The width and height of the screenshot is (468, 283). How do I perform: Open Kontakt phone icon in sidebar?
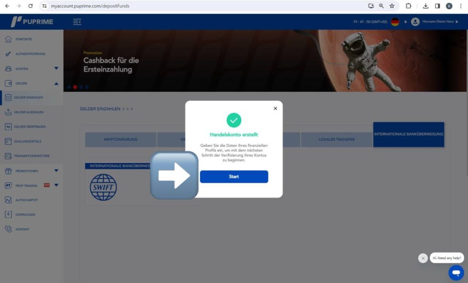(x=8, y=229)
